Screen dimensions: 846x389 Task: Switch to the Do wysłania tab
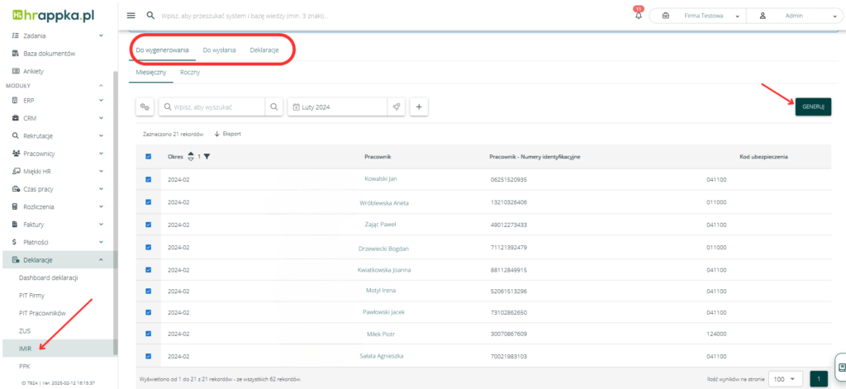[219, 50]
